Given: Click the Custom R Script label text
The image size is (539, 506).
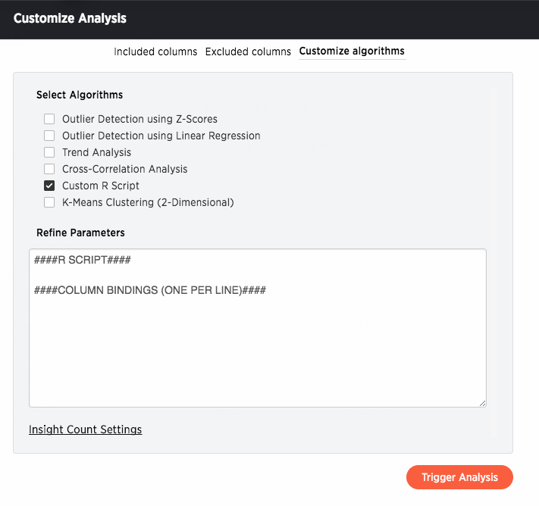Looking at the screenshot, I should (100, 186).
